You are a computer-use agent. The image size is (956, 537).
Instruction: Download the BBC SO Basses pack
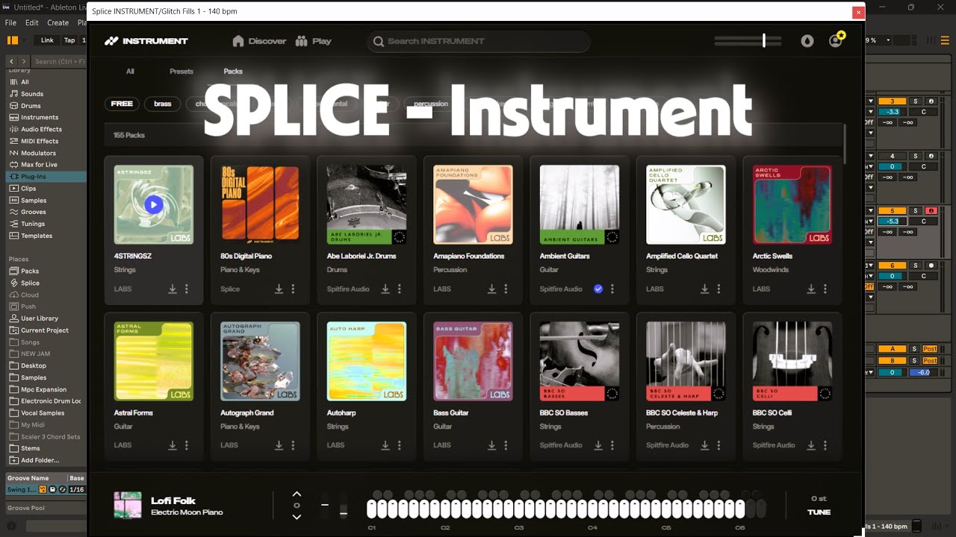598,445
